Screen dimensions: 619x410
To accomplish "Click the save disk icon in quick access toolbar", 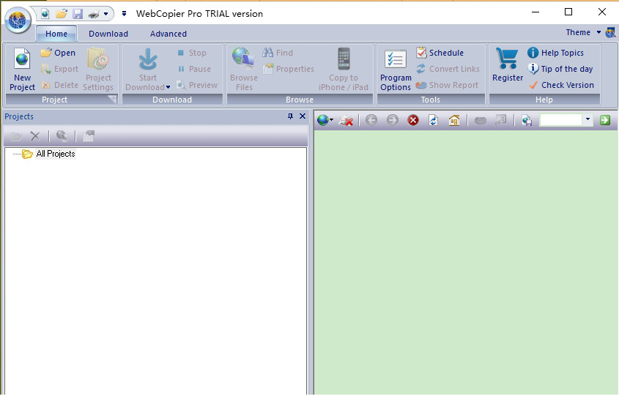I will pos(78,14).
